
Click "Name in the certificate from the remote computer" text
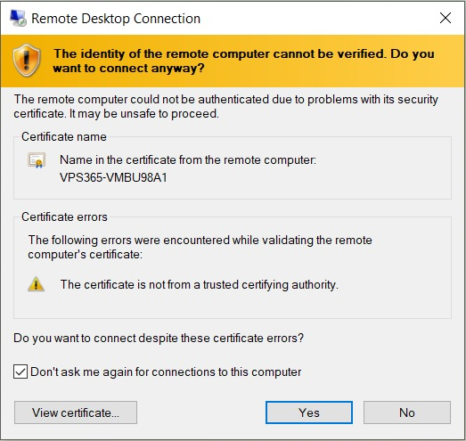click(188, 159)
